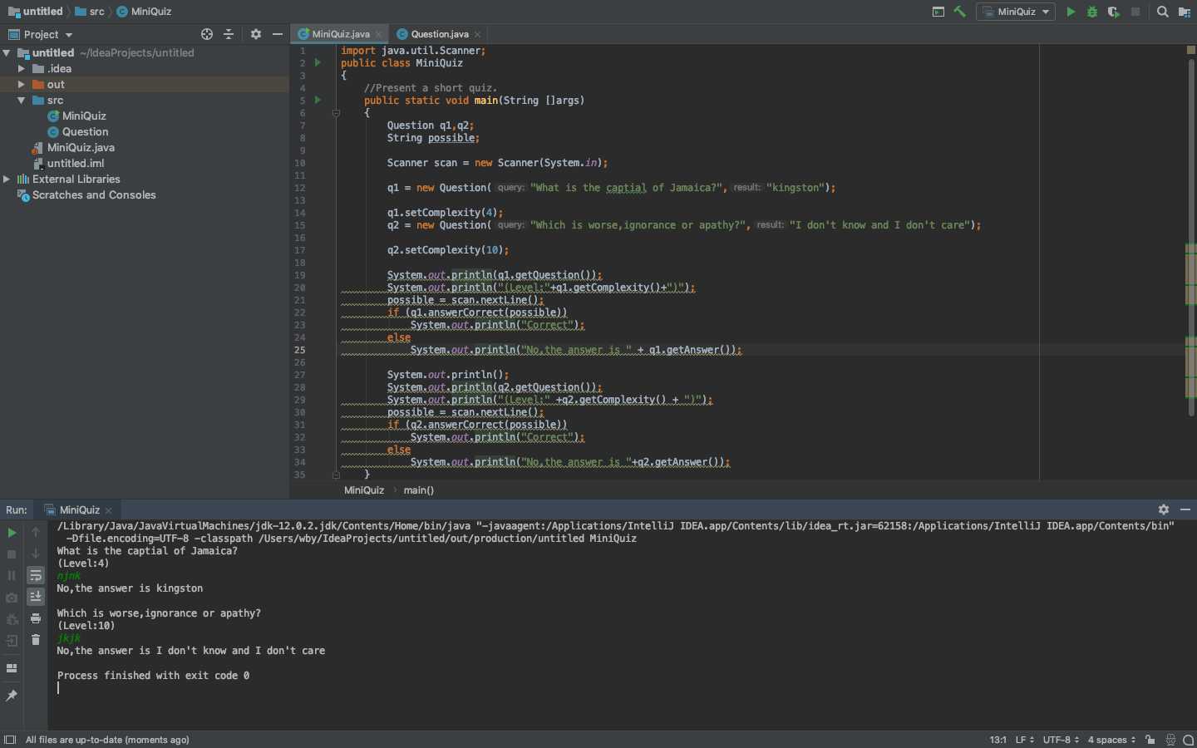Expand External Libraries node
The image size is (1197, 748).
[x=7, y=179]
